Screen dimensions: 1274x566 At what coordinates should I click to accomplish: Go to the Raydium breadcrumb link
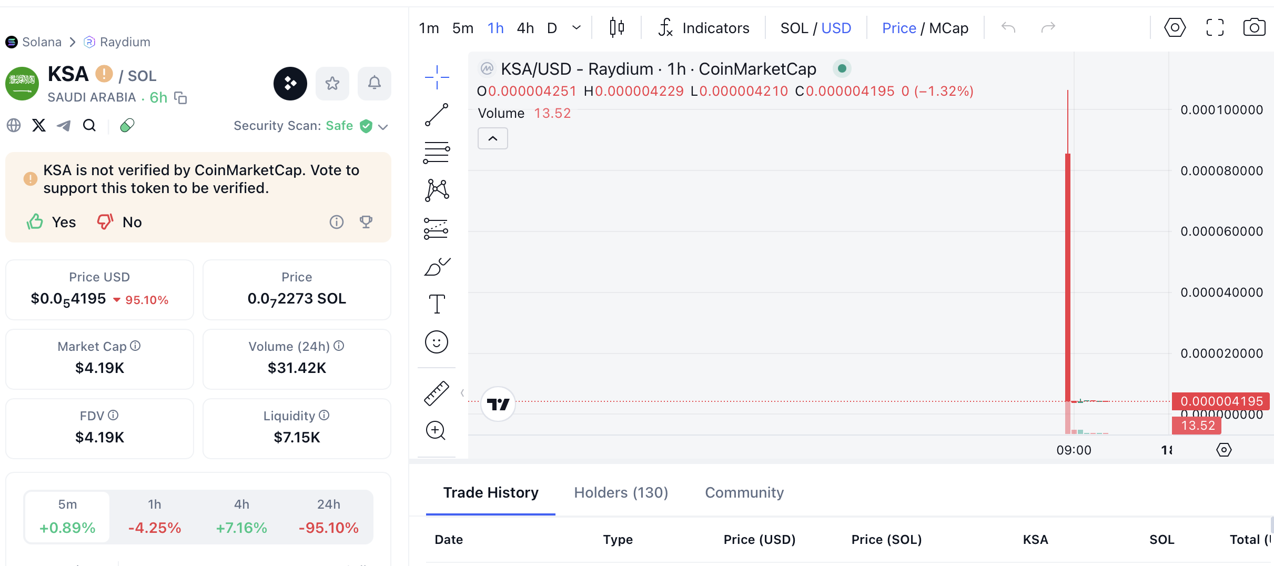[x=117, y=42]
